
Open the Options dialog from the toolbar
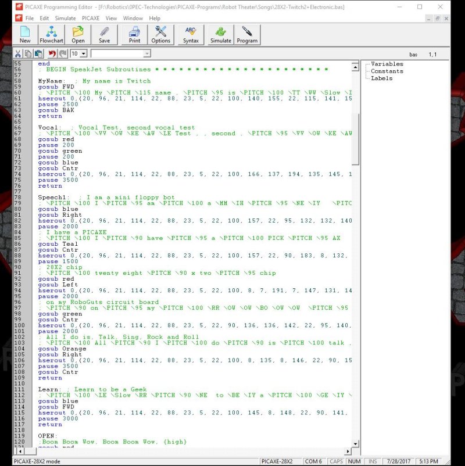tap(161, 35)
